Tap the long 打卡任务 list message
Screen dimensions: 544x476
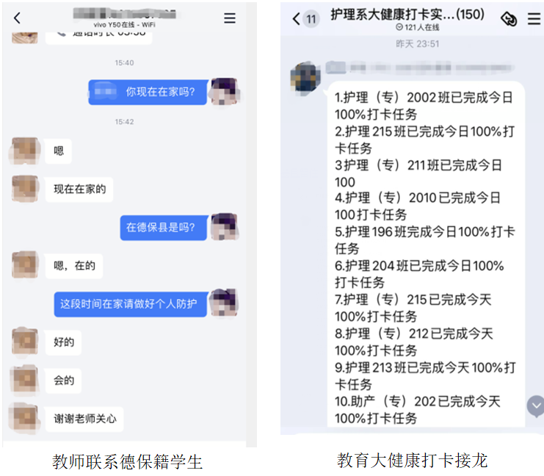pos(426,255)
